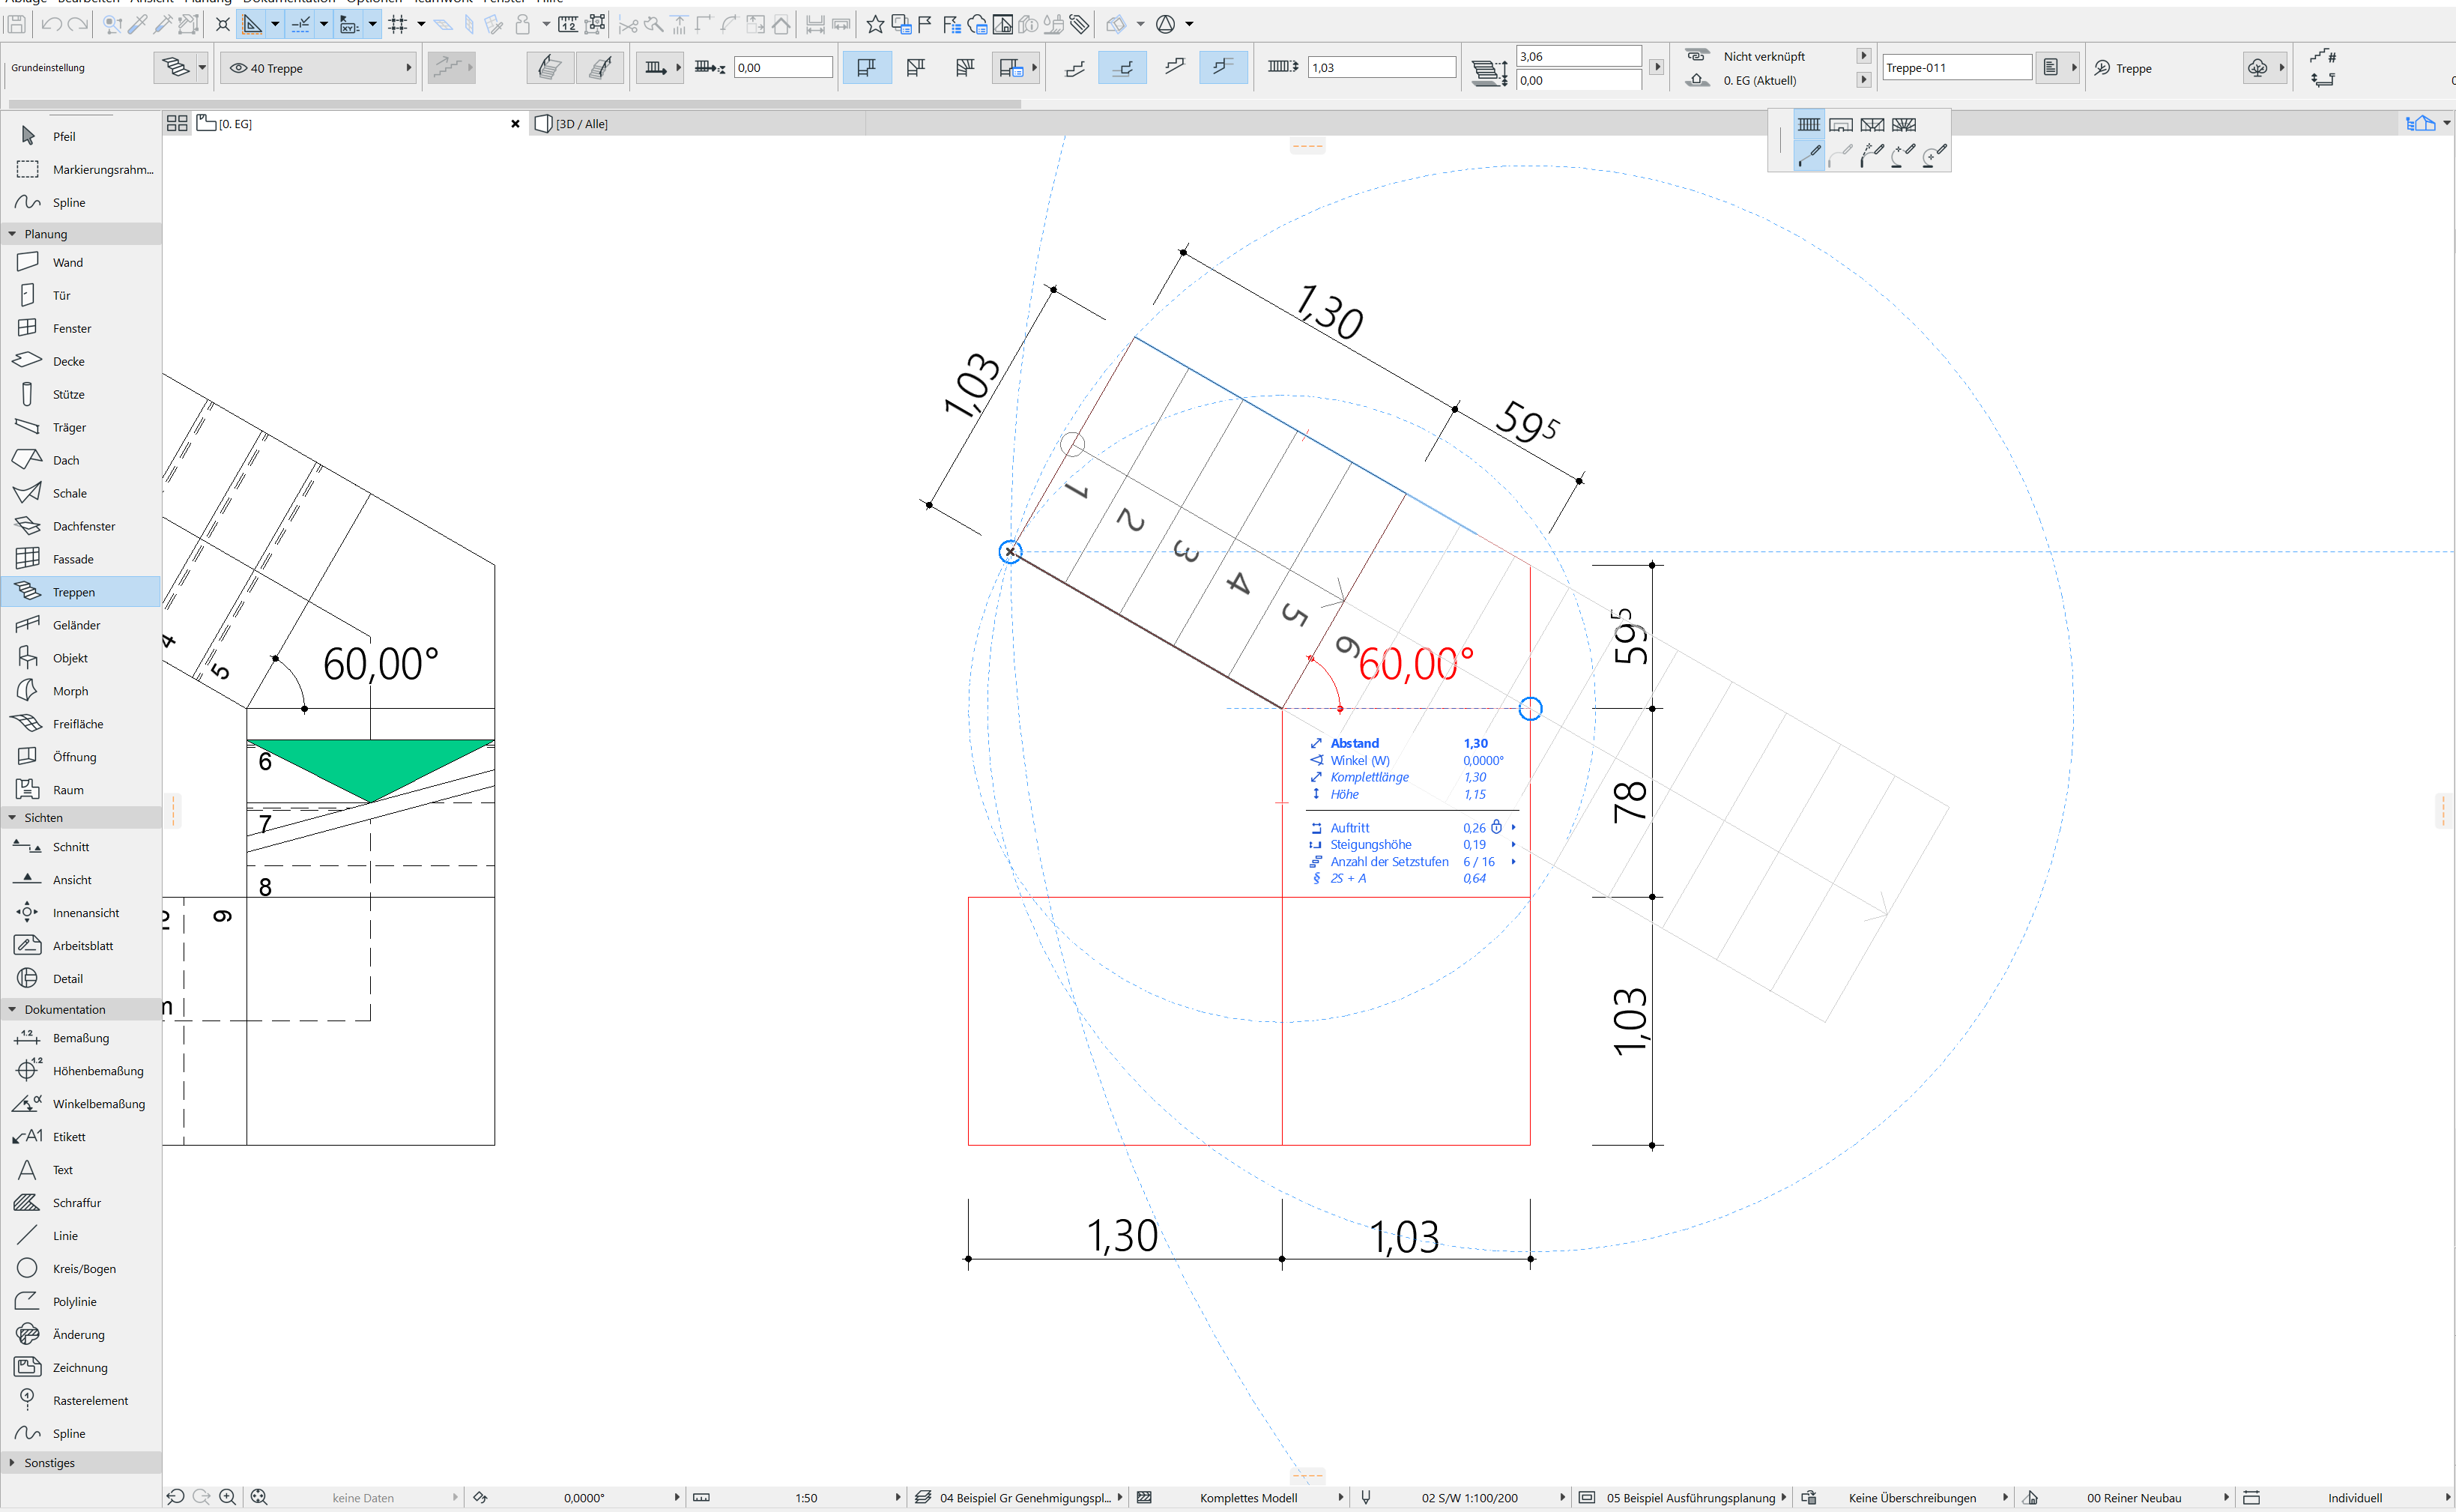Click Anzahl der Setzstufen in tracker

click(x=1388, y=861)
